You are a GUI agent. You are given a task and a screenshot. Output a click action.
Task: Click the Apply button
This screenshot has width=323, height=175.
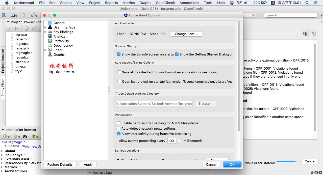coord(88,164)
